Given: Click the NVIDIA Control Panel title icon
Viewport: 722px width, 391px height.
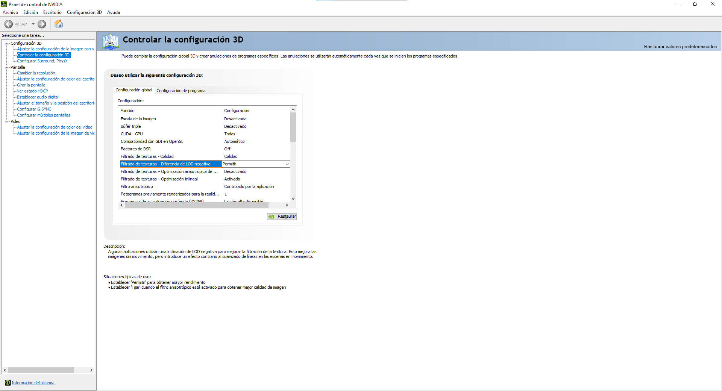Looking at the screenshot, I should [4, 4].
